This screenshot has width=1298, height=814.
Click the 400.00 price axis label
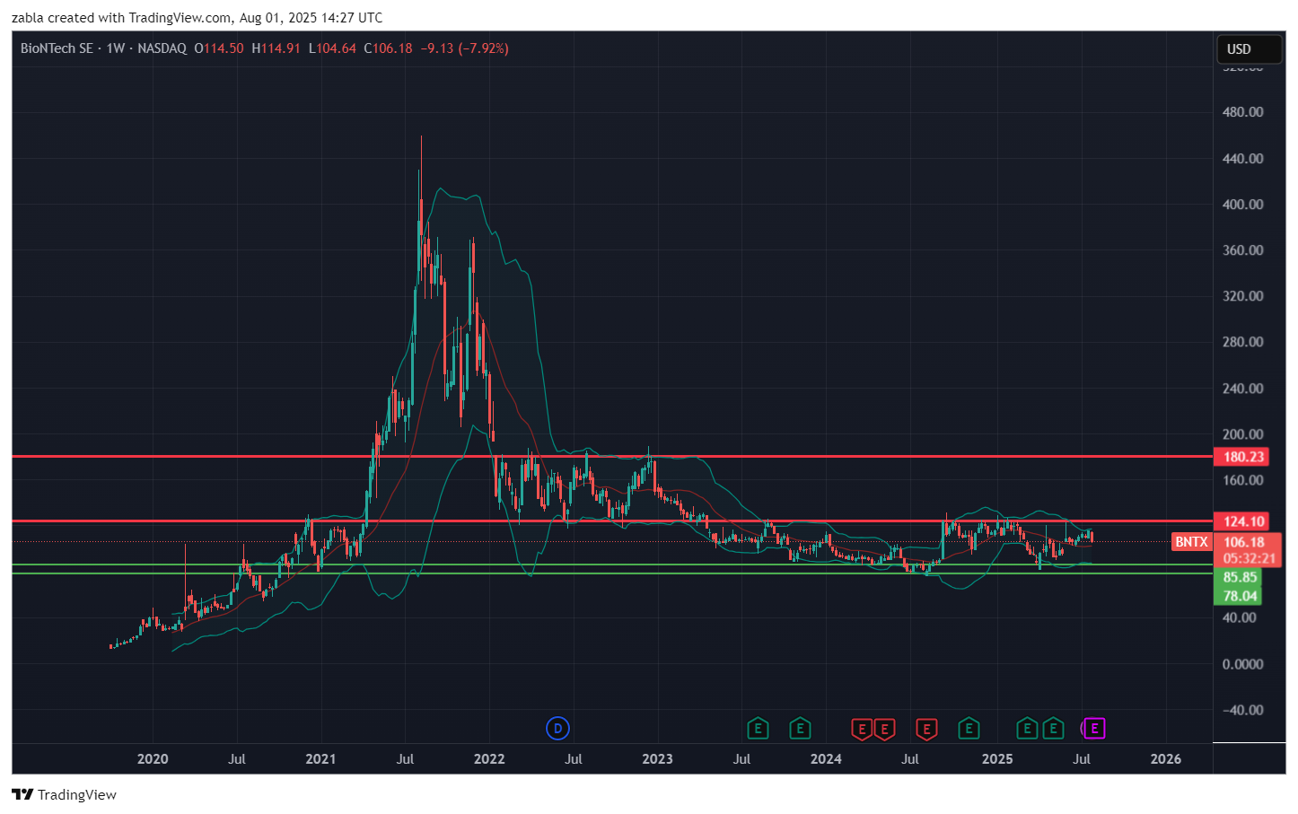click(1243, 205)
